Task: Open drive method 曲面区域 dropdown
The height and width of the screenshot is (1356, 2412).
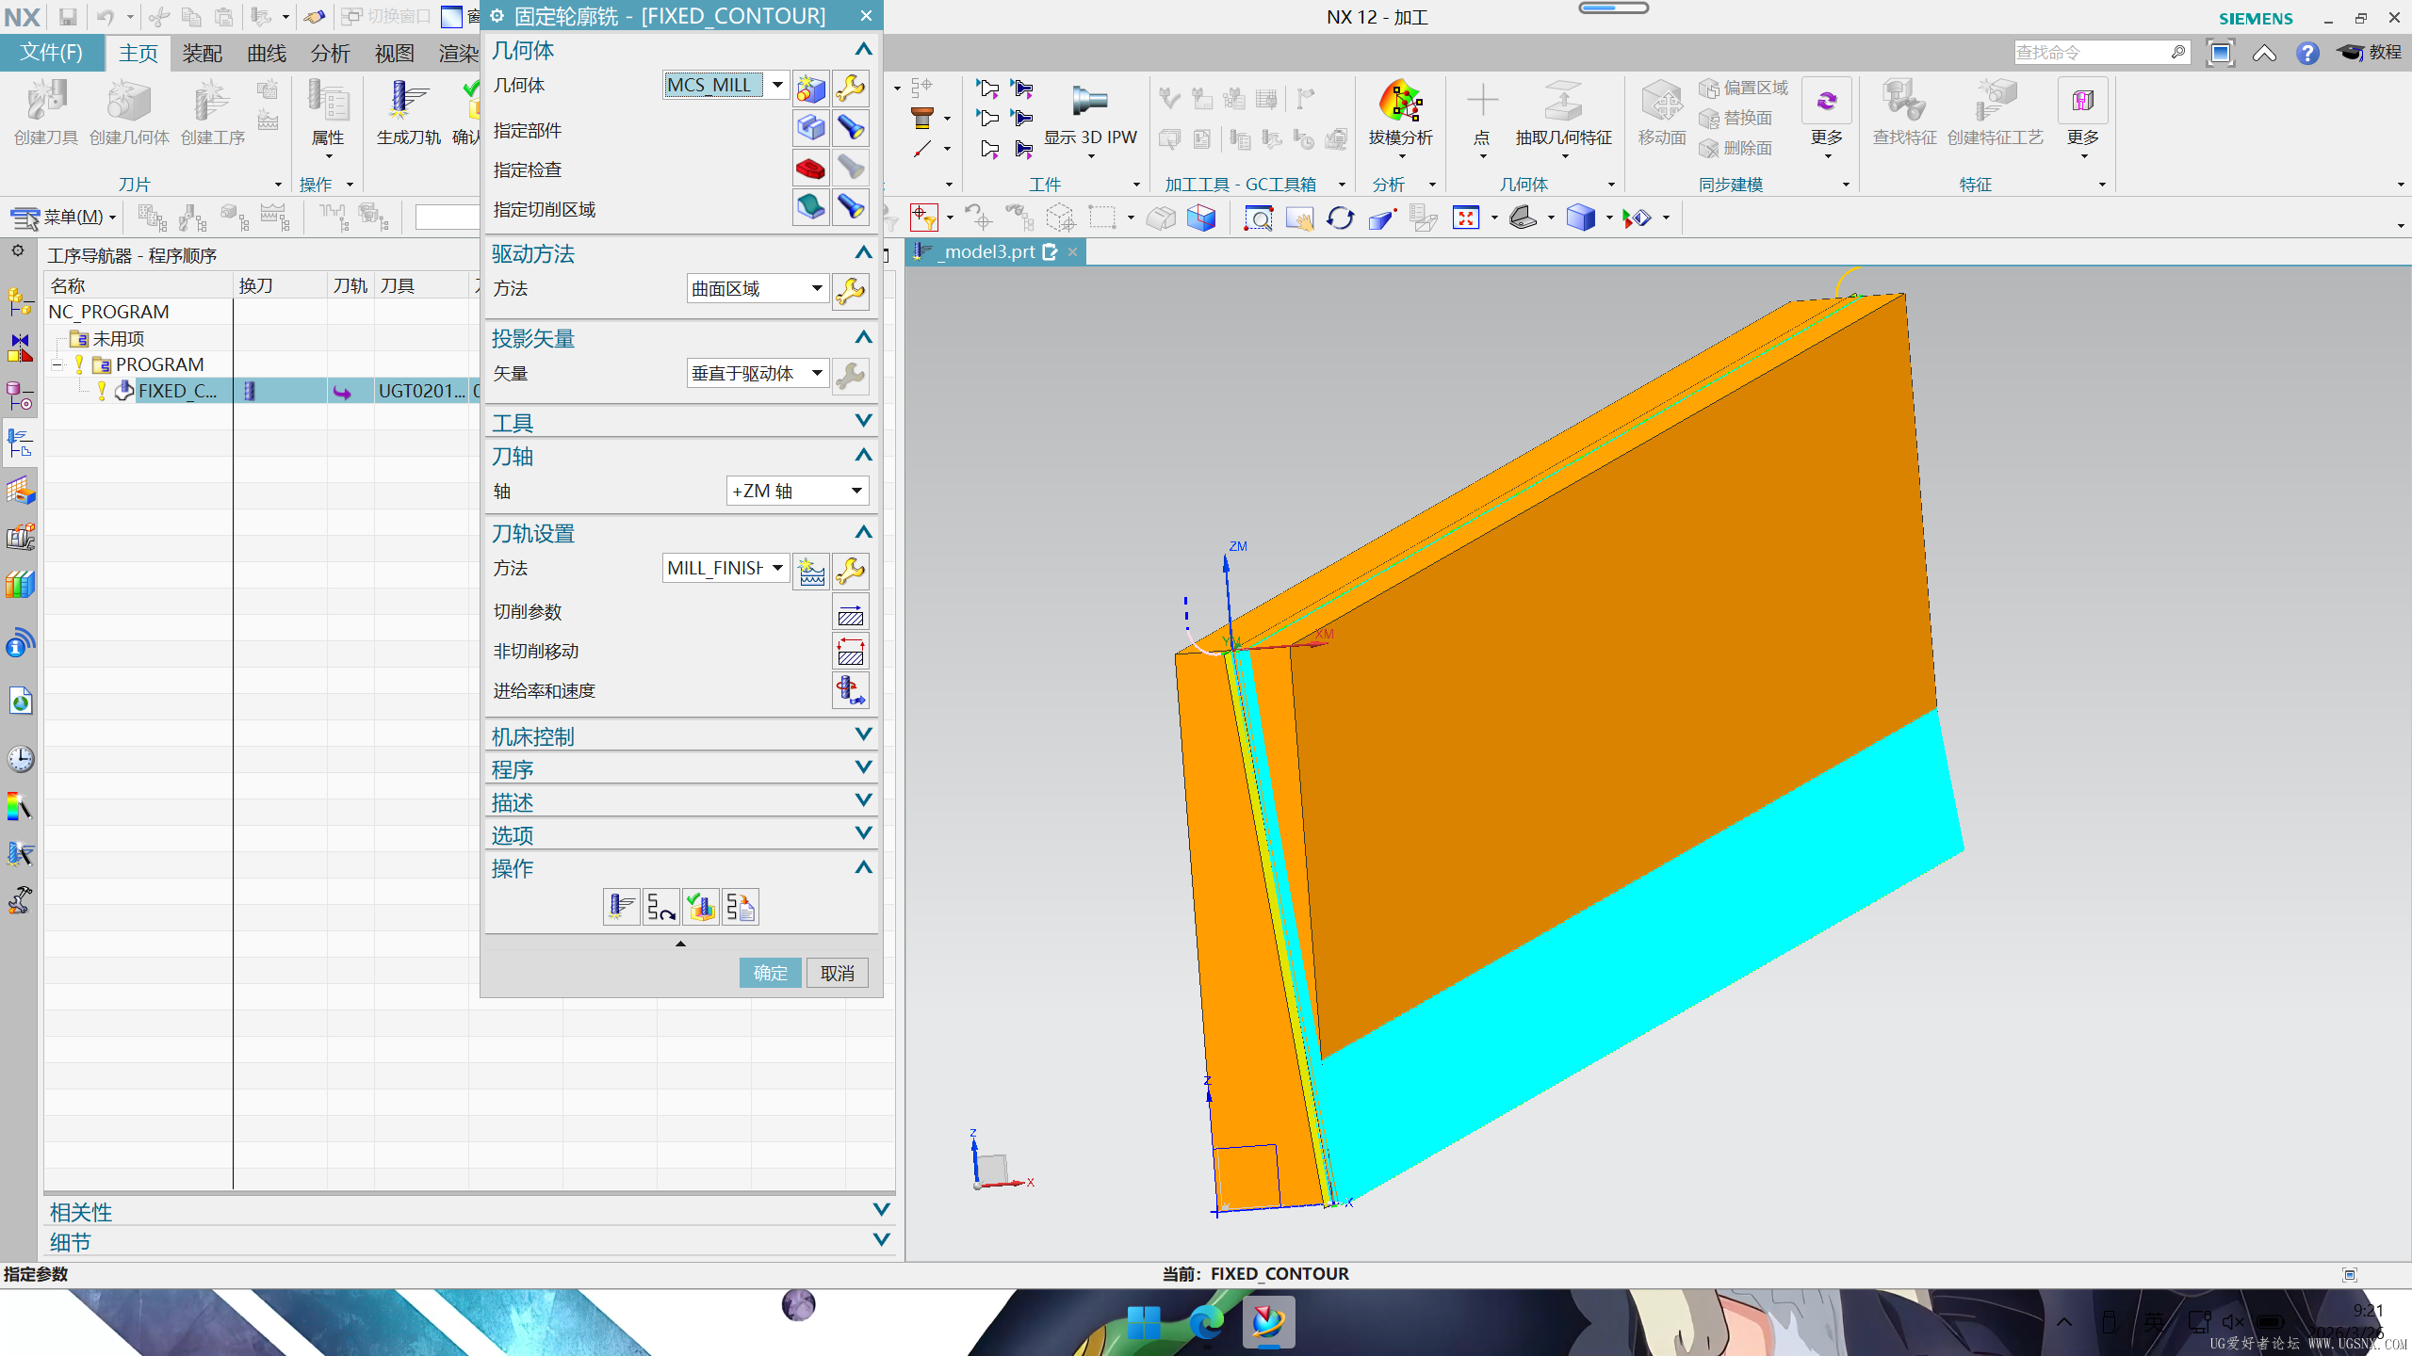Action: pos(817,288)
